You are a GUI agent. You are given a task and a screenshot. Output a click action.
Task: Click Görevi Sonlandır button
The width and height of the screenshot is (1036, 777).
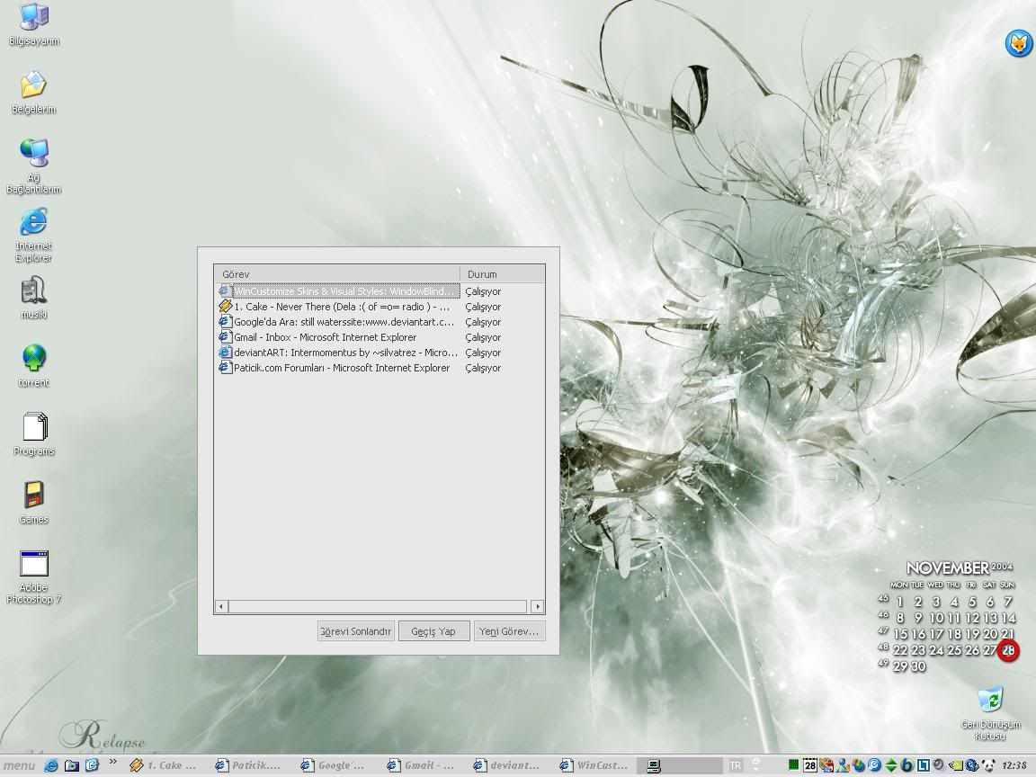[355, 631]
